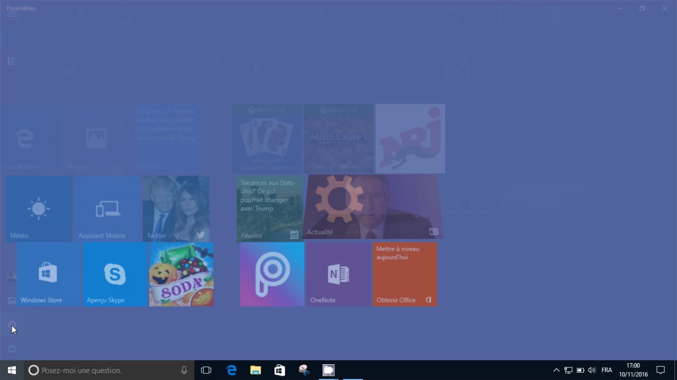Open File Explorer from Start sidebar
Screen dimensions: 677x380
tap(12, 301)
